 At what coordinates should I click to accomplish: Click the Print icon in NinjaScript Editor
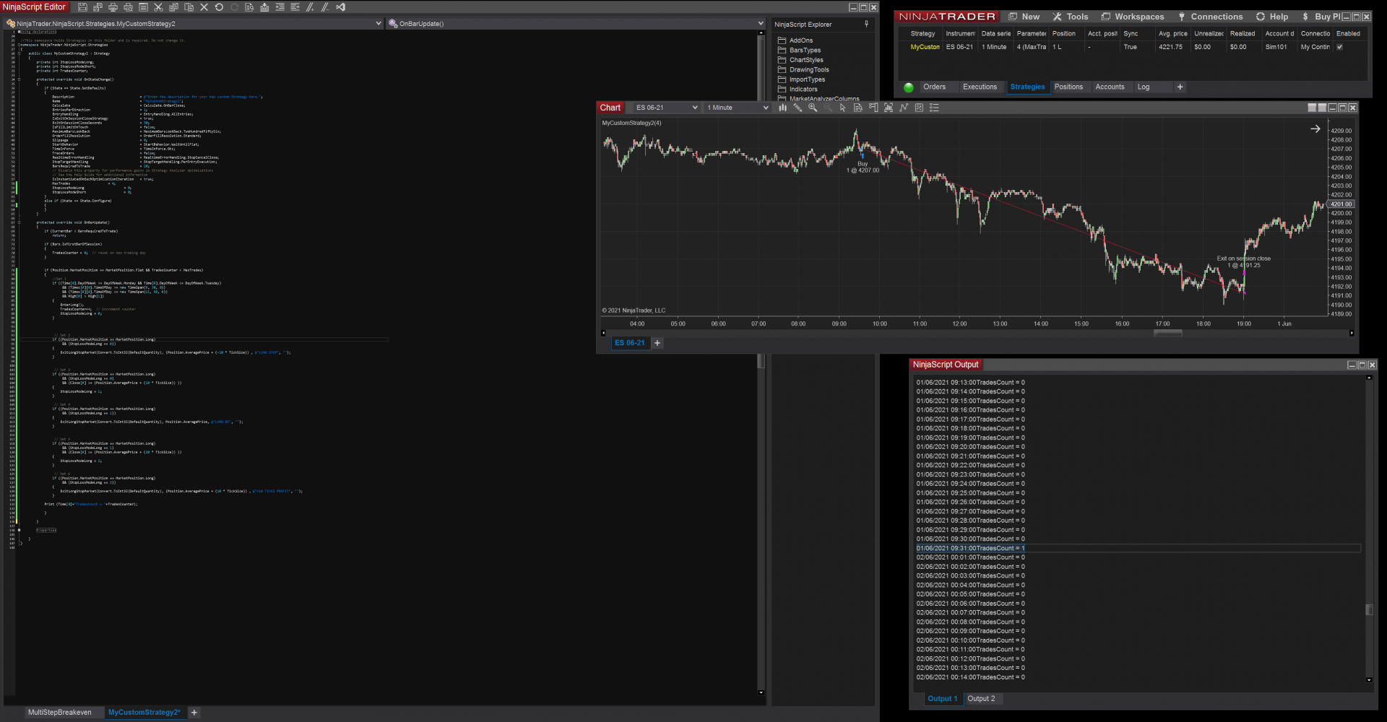pyautogui.click(x=113, y=7)
